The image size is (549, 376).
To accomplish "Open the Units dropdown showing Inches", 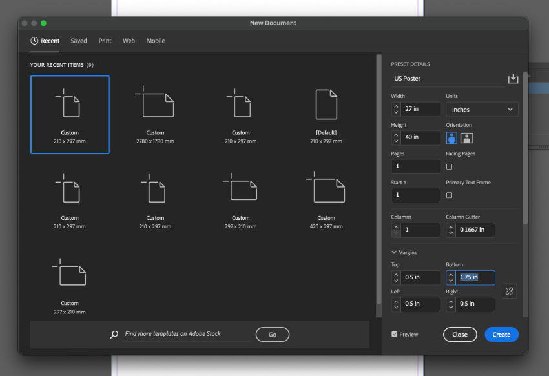I will (x=482, y=110).
